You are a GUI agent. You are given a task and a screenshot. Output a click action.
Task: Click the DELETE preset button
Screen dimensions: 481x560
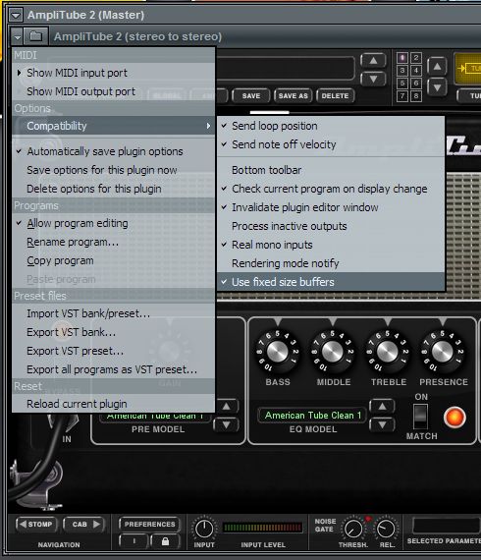[x=335, y=95]
